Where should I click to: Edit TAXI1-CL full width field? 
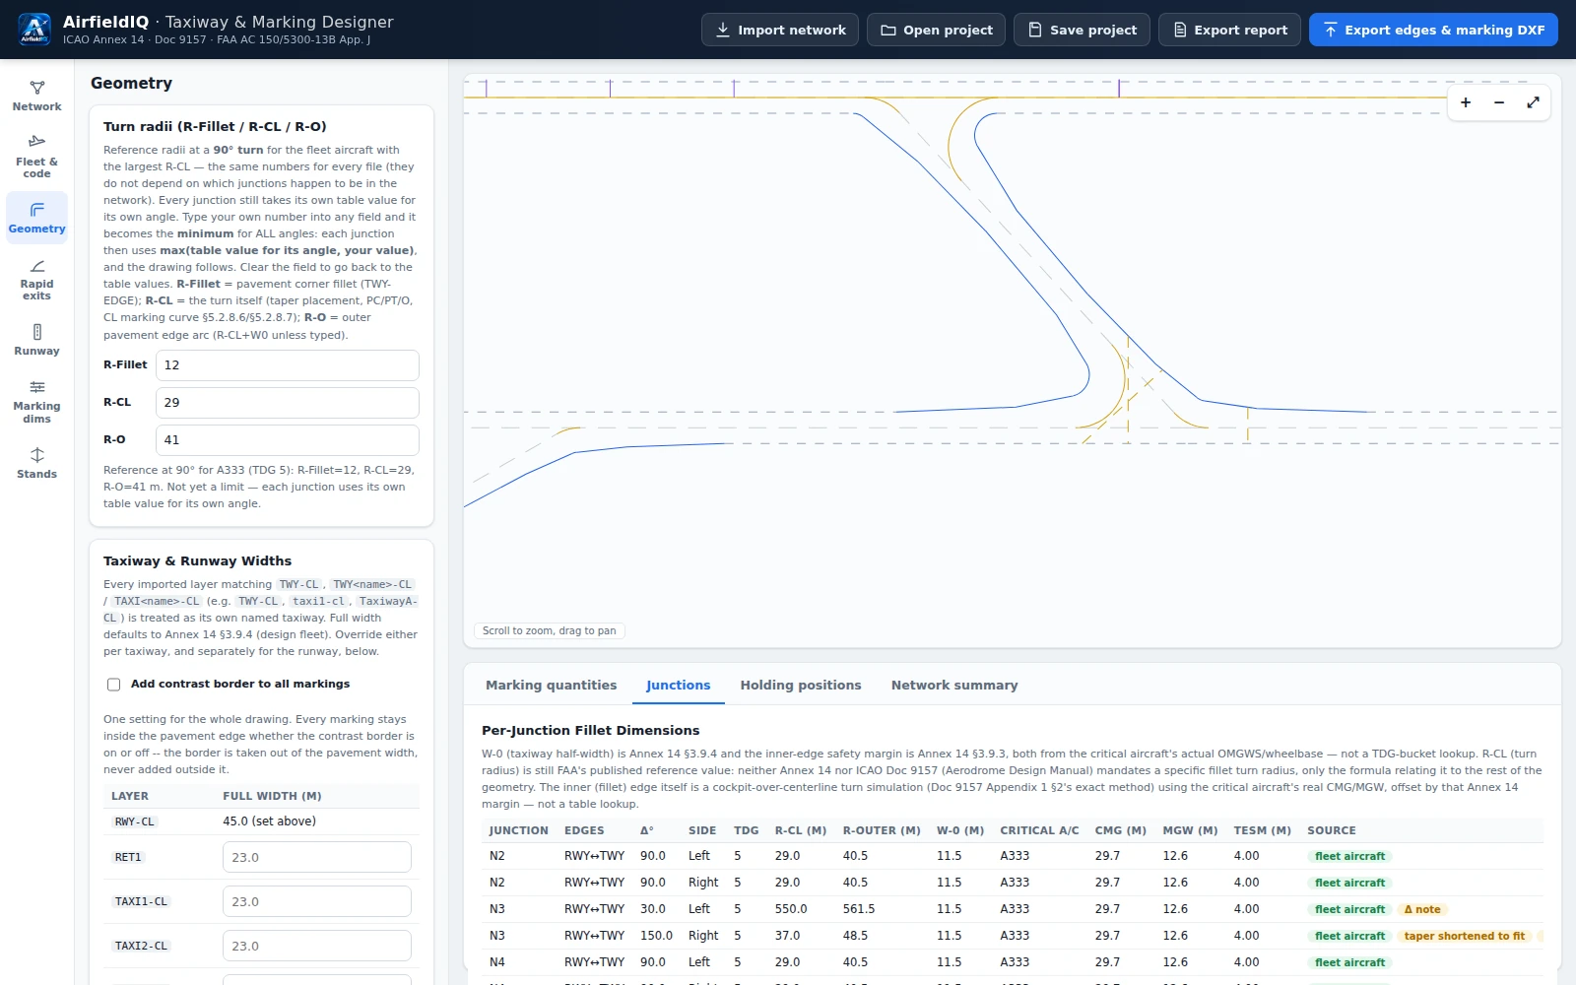317,901
